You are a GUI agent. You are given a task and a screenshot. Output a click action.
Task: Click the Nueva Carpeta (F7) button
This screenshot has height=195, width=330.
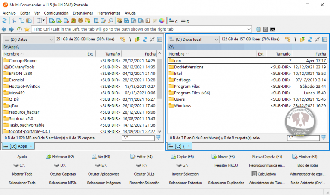point(267,157)
